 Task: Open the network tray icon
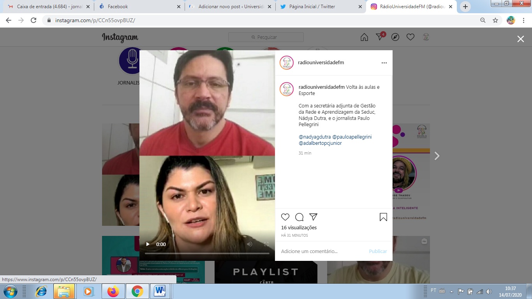click(x=480, y=291)
